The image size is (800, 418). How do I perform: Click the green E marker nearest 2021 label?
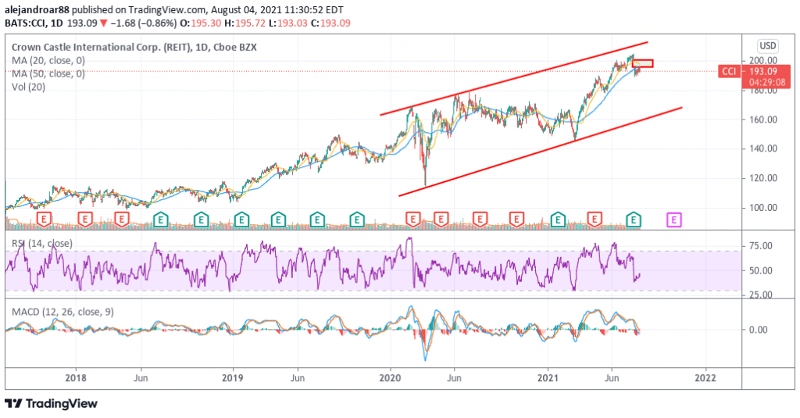pos(558,220)
